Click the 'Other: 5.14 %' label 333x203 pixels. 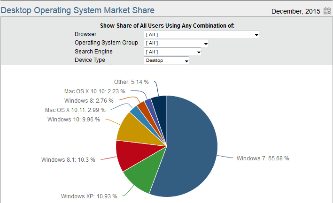[131, 82]
